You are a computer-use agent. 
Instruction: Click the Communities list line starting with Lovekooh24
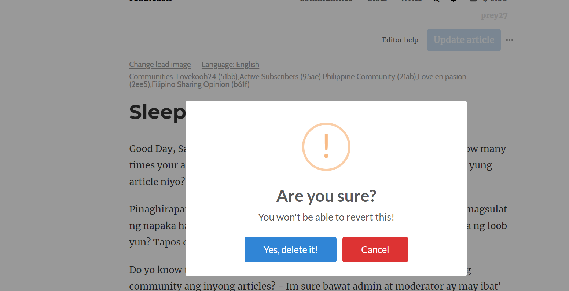click(298, 80)
